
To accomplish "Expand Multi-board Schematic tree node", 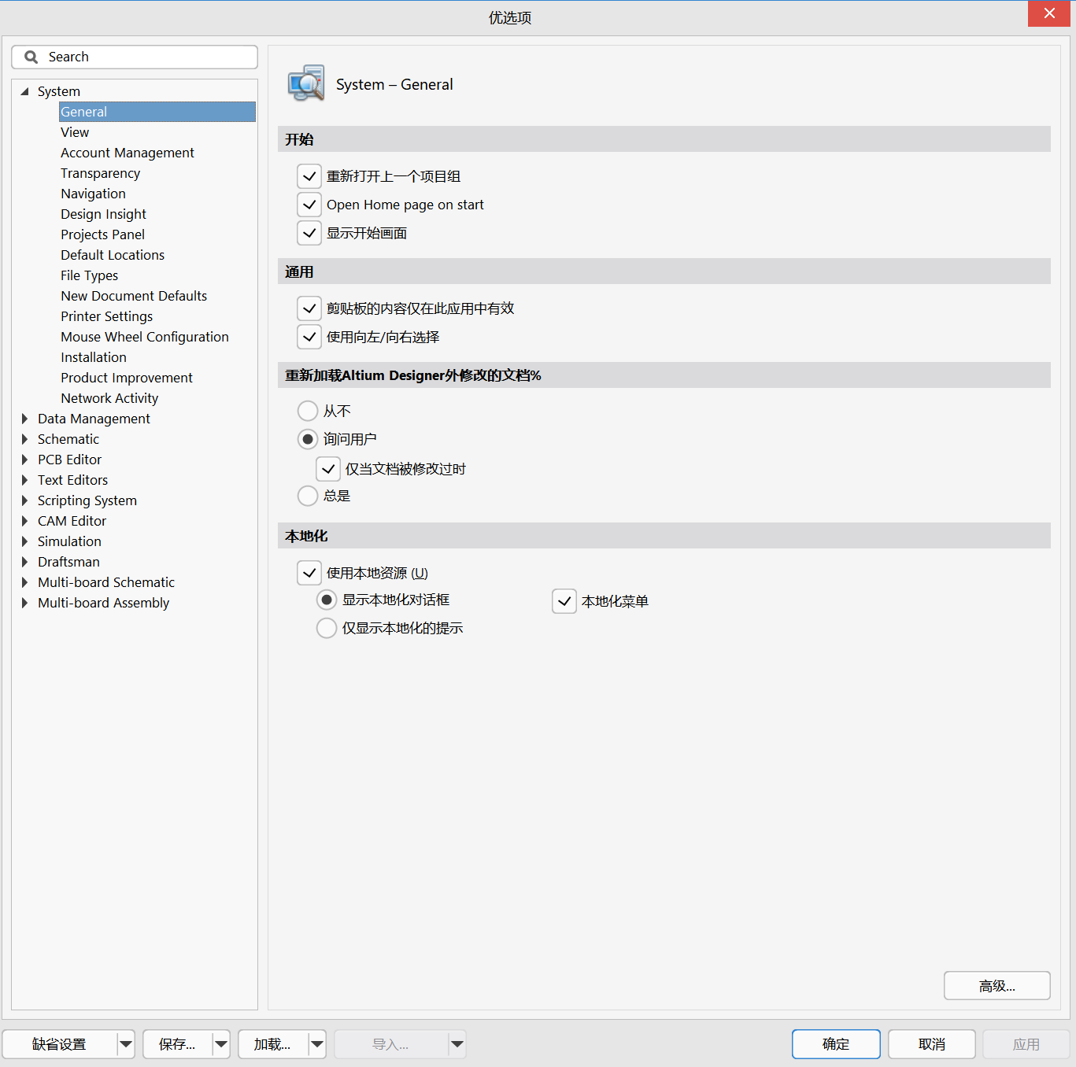I will pyautogui.click(x=24, y=582).
